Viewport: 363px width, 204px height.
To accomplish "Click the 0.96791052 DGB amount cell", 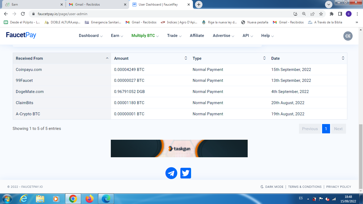I will pyautogui.click(x=151, y=92).
